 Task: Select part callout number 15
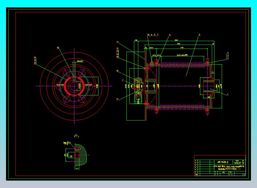click(x=117, y=57)
